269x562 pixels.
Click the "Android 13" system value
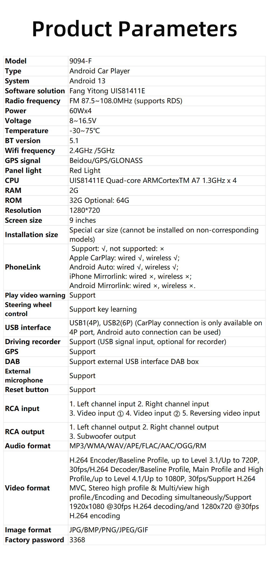tap(87, 81)
